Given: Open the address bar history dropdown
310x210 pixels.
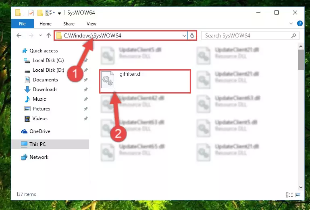Looking at the screenshot, I should (184, 36).
